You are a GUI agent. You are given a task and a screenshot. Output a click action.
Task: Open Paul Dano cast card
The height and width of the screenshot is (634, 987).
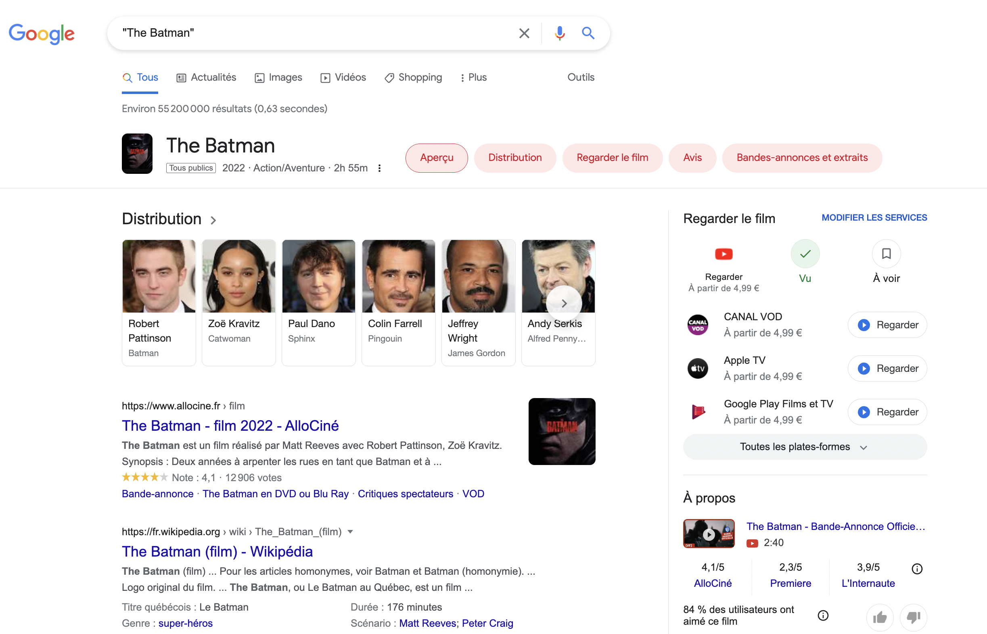tap(319, 302)
